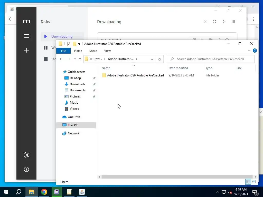Open the Java app on the taskbar

point(82,192)
